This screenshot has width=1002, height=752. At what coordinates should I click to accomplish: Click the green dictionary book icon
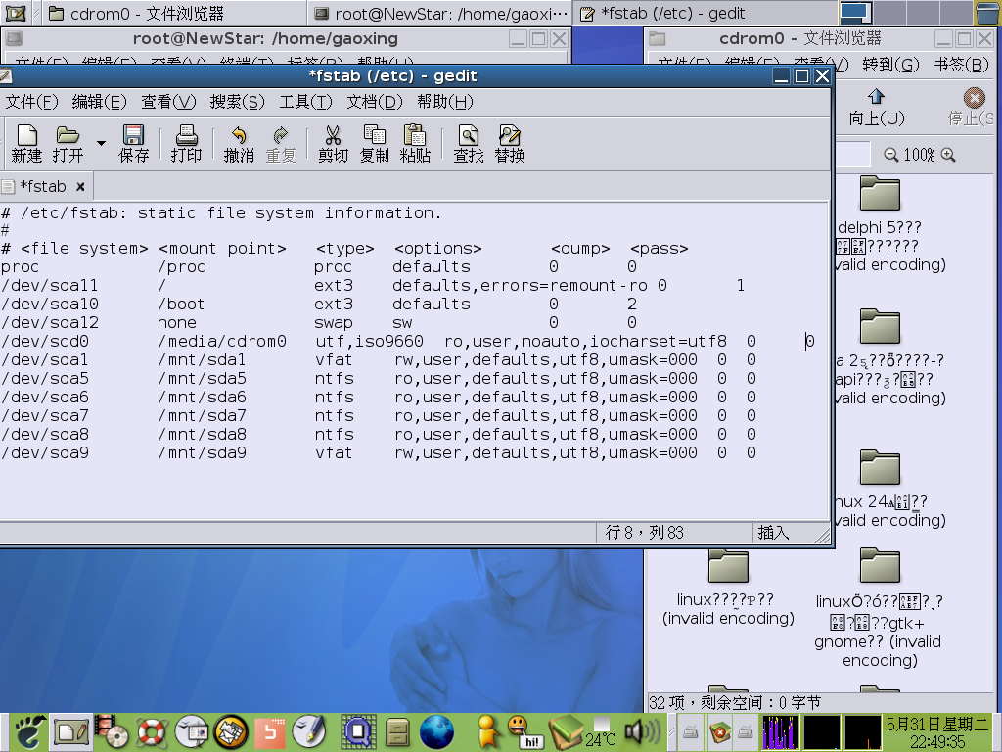(566, 731)
